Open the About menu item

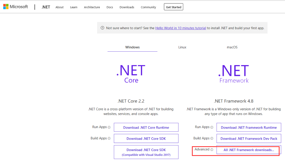59,7
